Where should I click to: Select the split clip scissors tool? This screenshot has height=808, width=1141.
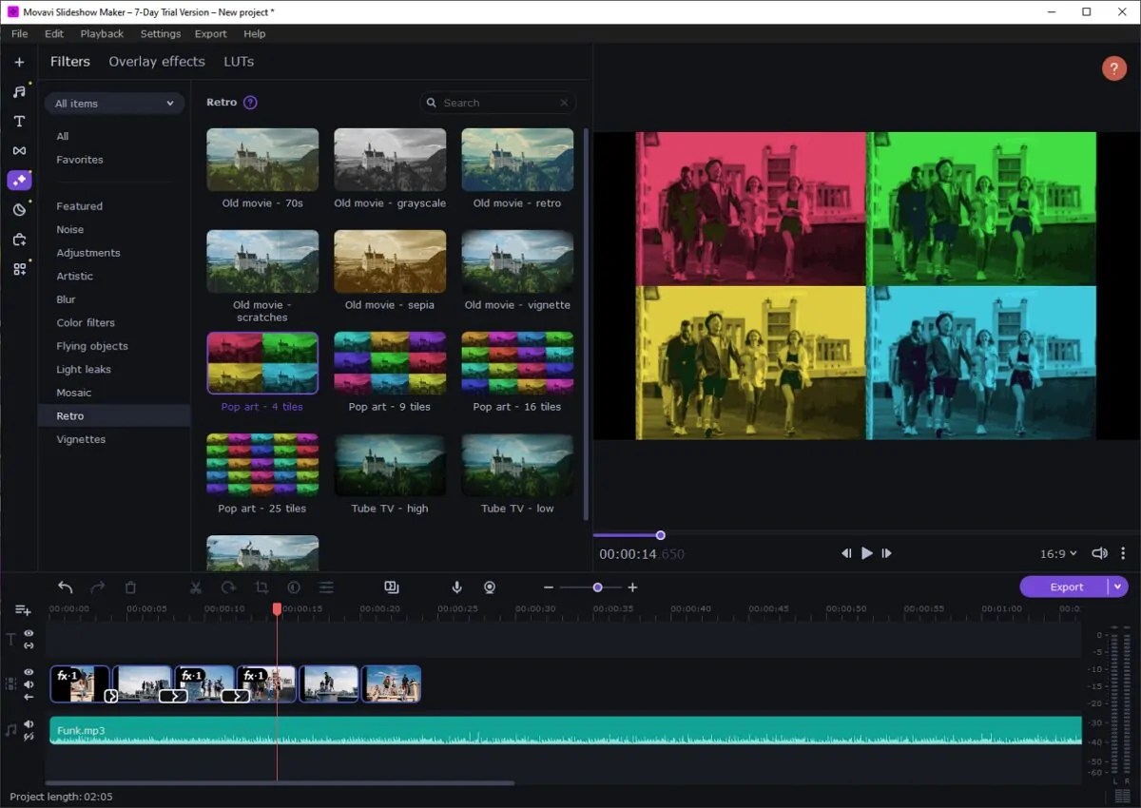(196, 587)
